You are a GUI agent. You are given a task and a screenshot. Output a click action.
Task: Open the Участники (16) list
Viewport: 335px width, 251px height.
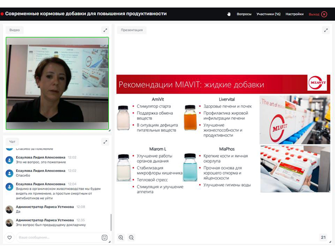pyautogui.click(x=268, y=14)
